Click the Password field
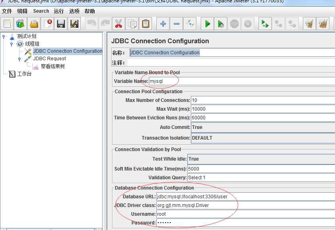This screenshot has width=335, height=230. click(x=246, y=223)
